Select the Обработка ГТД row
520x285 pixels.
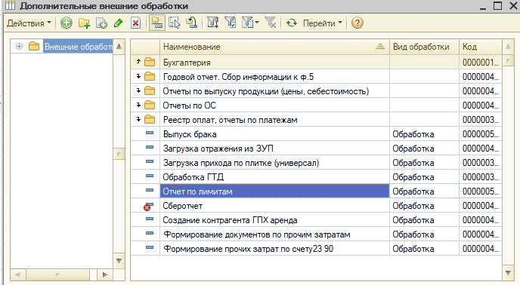tap(316, 177)
